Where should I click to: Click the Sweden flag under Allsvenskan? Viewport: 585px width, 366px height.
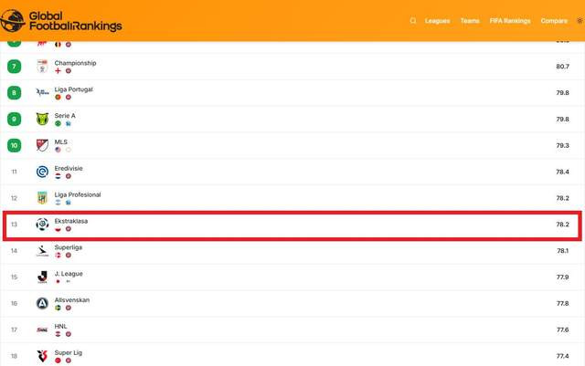pyautogui.click(x=58, y=308)
